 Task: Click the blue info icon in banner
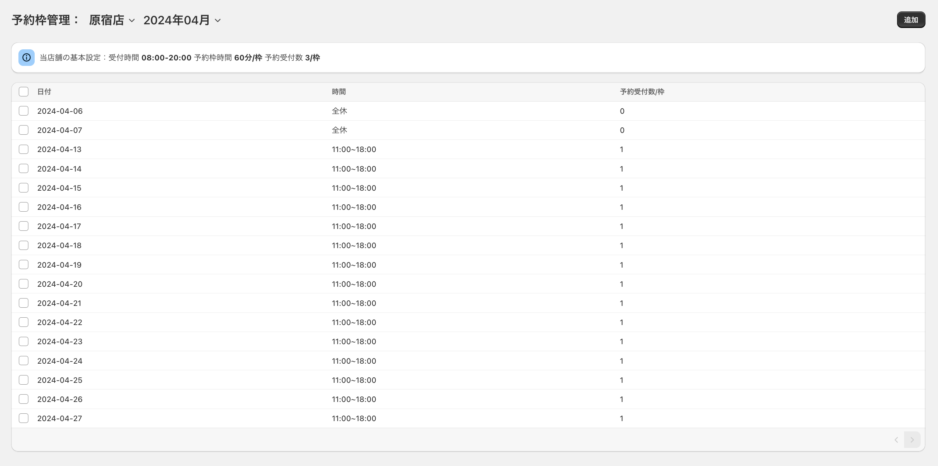click(27, 57)
